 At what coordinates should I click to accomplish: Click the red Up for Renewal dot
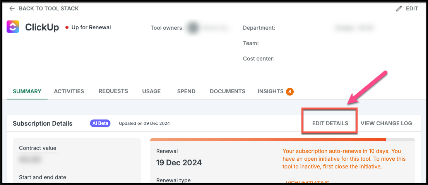[67, 27]
